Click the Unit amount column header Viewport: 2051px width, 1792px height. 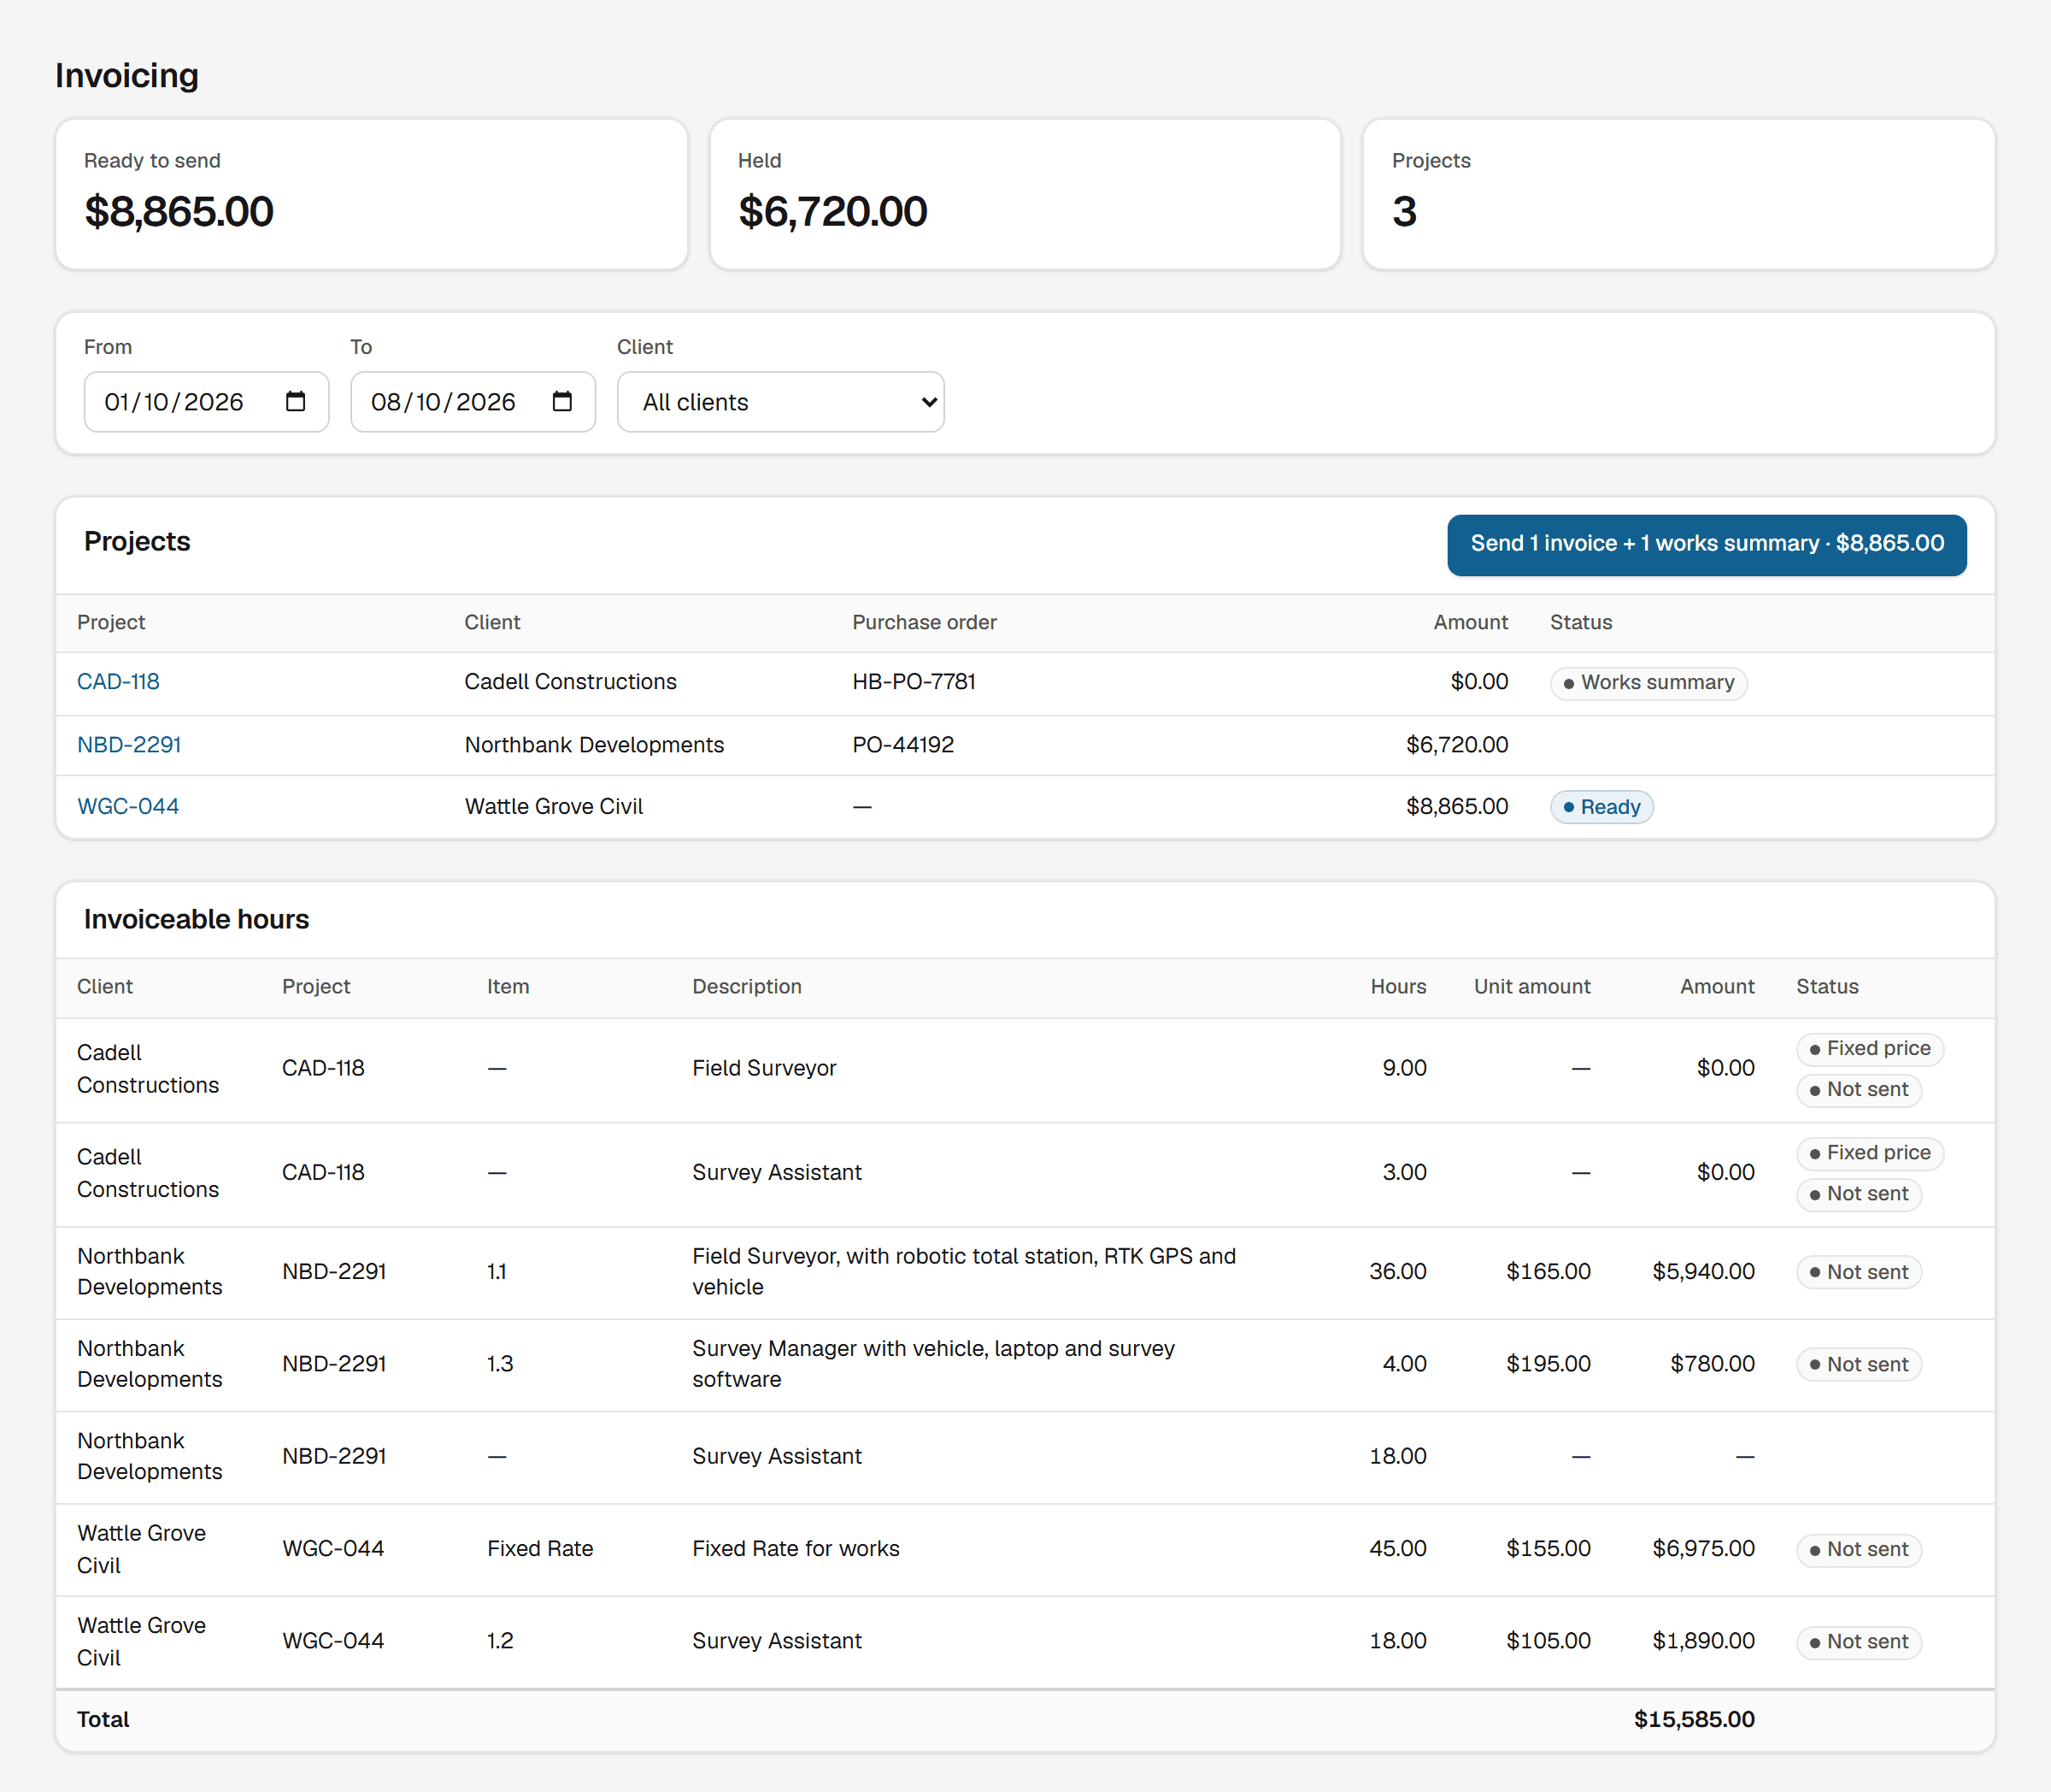[1532, 987]
